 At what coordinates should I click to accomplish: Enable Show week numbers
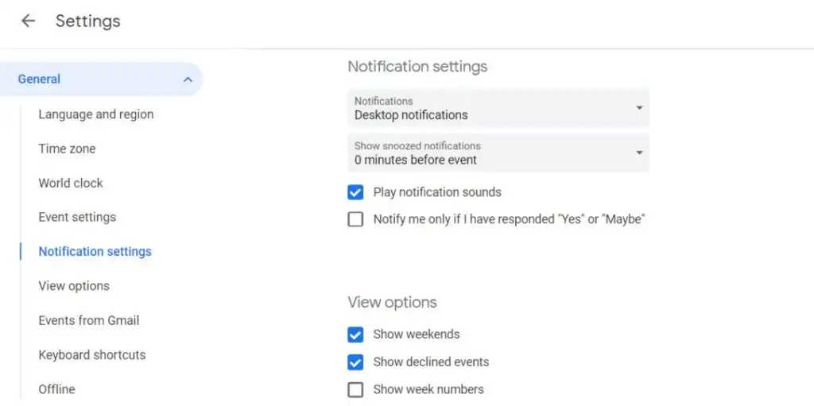tap(355, 389)
